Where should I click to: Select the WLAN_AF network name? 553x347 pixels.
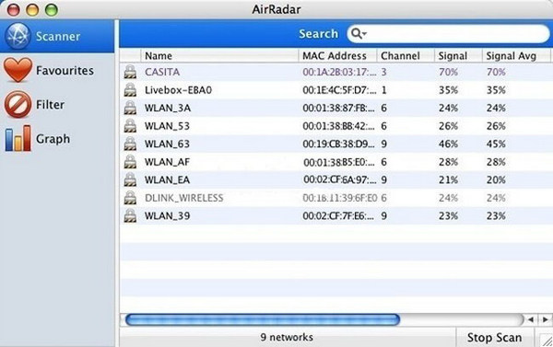point(167,162)
